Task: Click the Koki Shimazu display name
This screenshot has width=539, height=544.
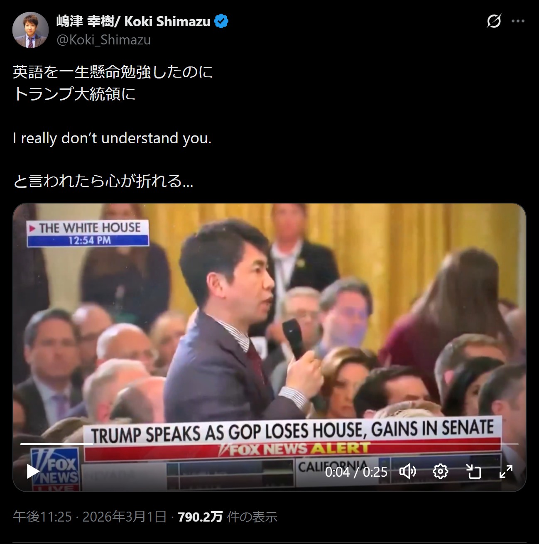Action: [133, 21]
